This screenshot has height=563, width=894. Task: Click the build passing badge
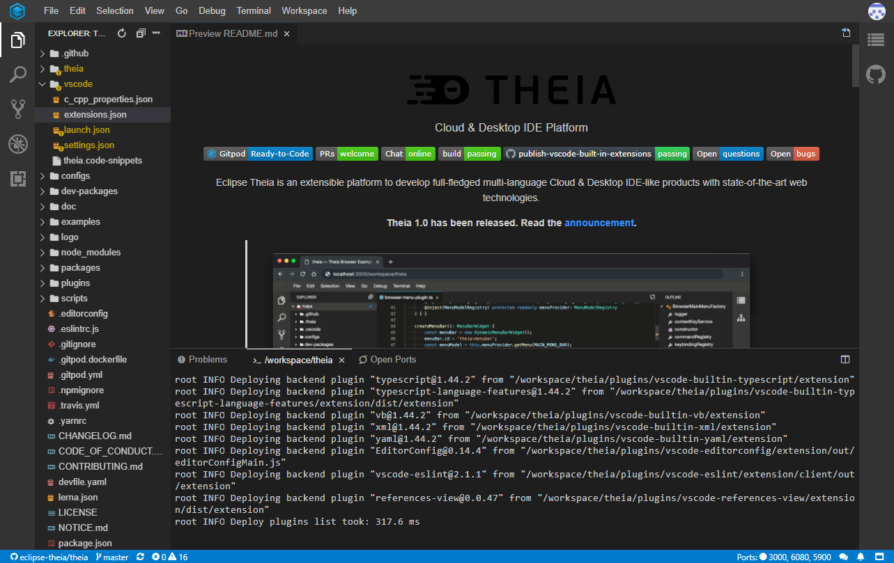469,152
